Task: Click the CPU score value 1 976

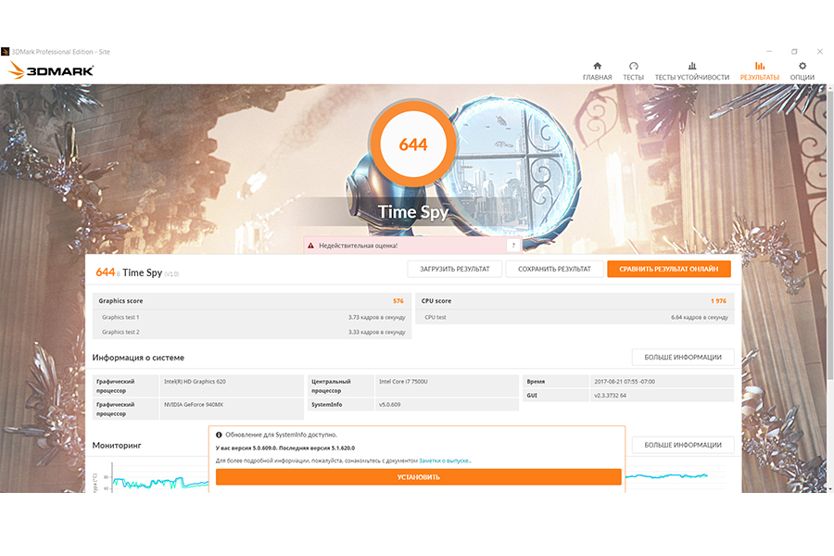Action: pos(718,301)
